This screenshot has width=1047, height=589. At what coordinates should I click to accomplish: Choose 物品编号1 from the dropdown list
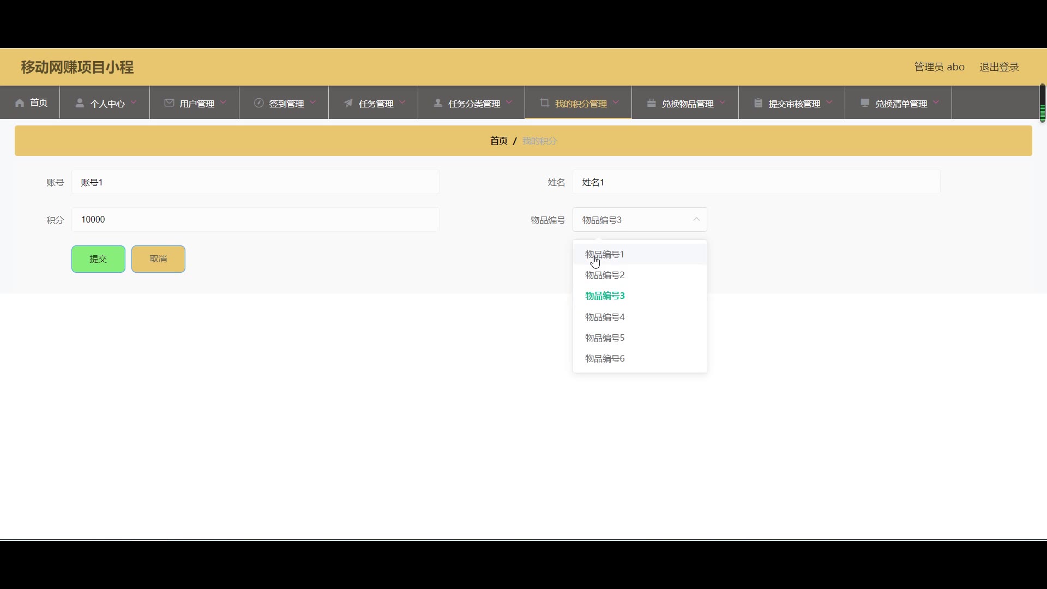[640, 255]
